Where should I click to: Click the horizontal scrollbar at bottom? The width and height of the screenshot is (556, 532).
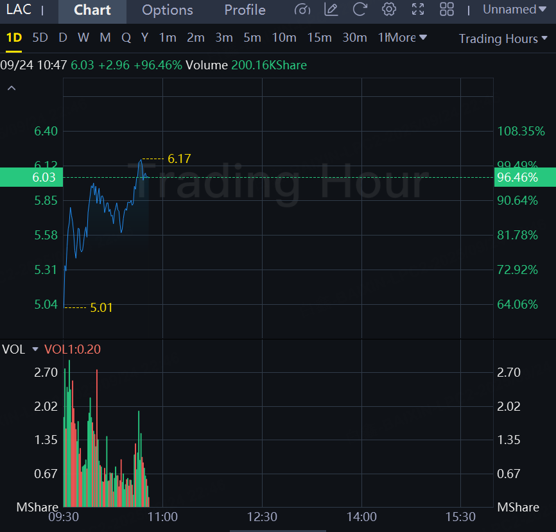click(x=277, y=531)
